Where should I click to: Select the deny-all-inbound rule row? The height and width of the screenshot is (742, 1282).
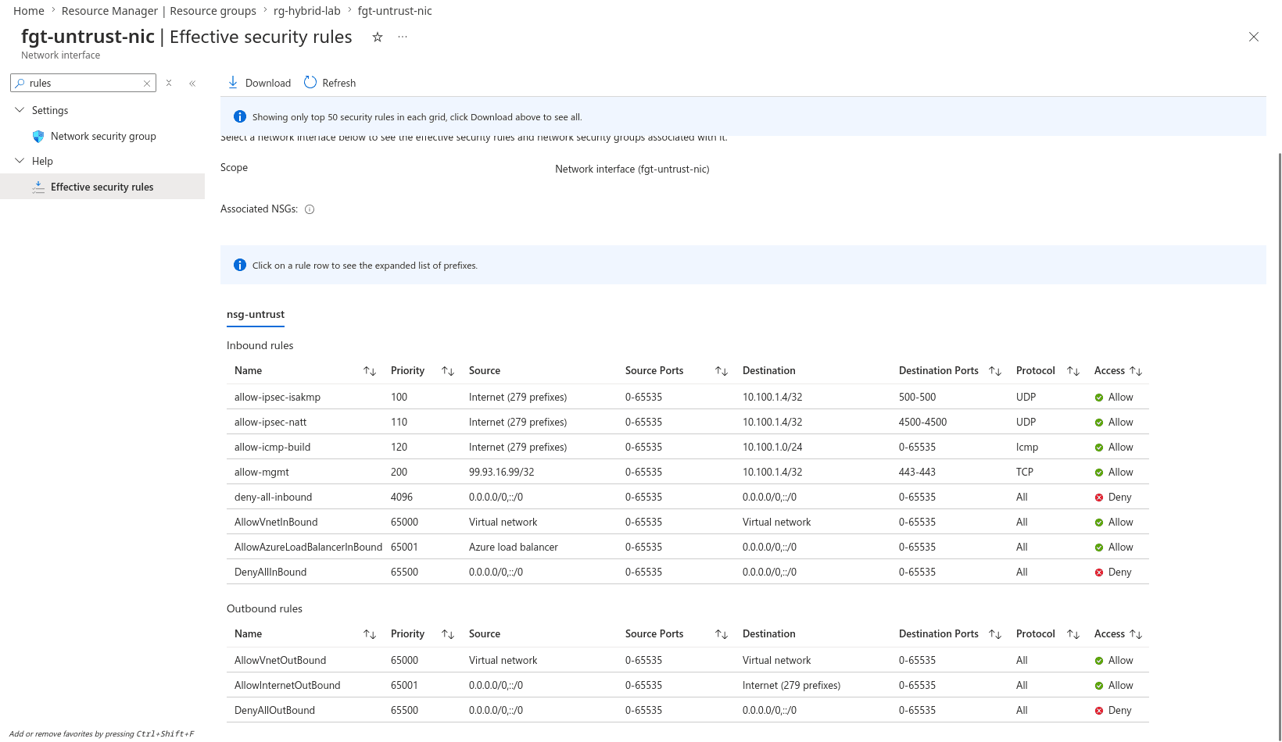[x=688, y=497]
